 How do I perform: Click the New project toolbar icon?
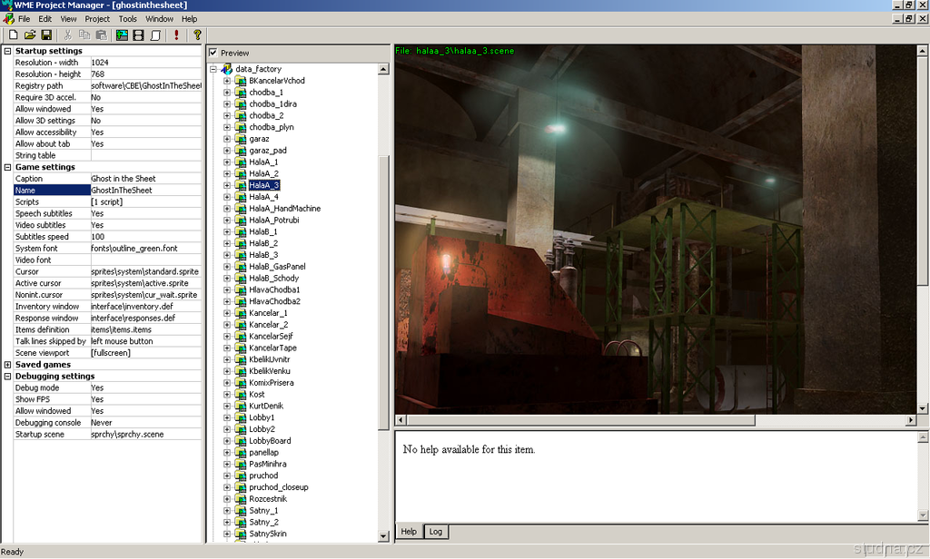[13, 34]
